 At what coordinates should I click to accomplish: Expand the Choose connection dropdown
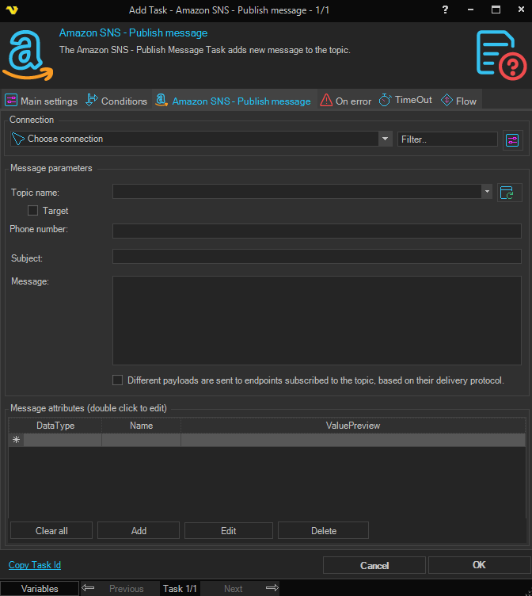[385, 139]
